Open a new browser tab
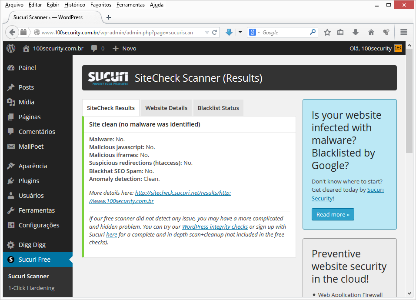This screenshot has height=300, width=416. point(109,17)
